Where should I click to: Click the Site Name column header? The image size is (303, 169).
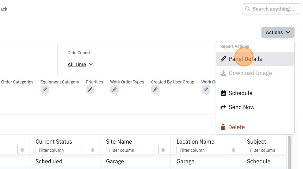click(119, 142)
